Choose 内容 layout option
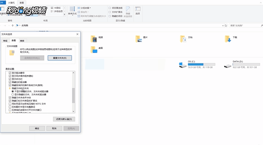 [42, 15]
